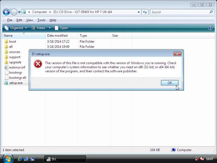Open the recent pages dropdown arrow

pos(19,12)
